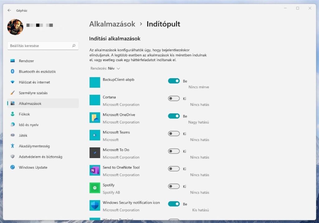Open the Rendezés: Név sort dropdown
Viewport: 319px width, 223px height.
105,68
